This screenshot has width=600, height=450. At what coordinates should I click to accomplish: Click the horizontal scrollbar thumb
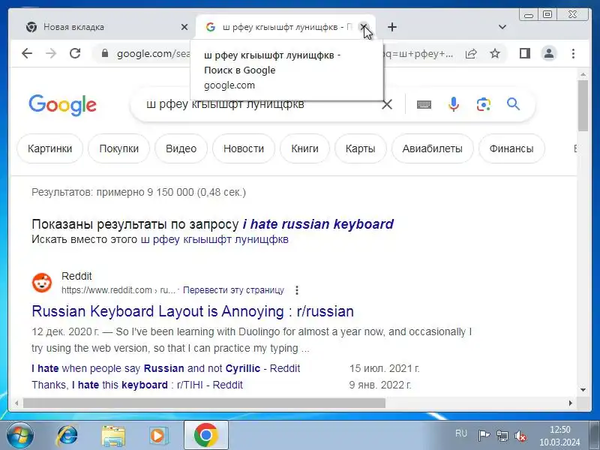coord(204,403)
